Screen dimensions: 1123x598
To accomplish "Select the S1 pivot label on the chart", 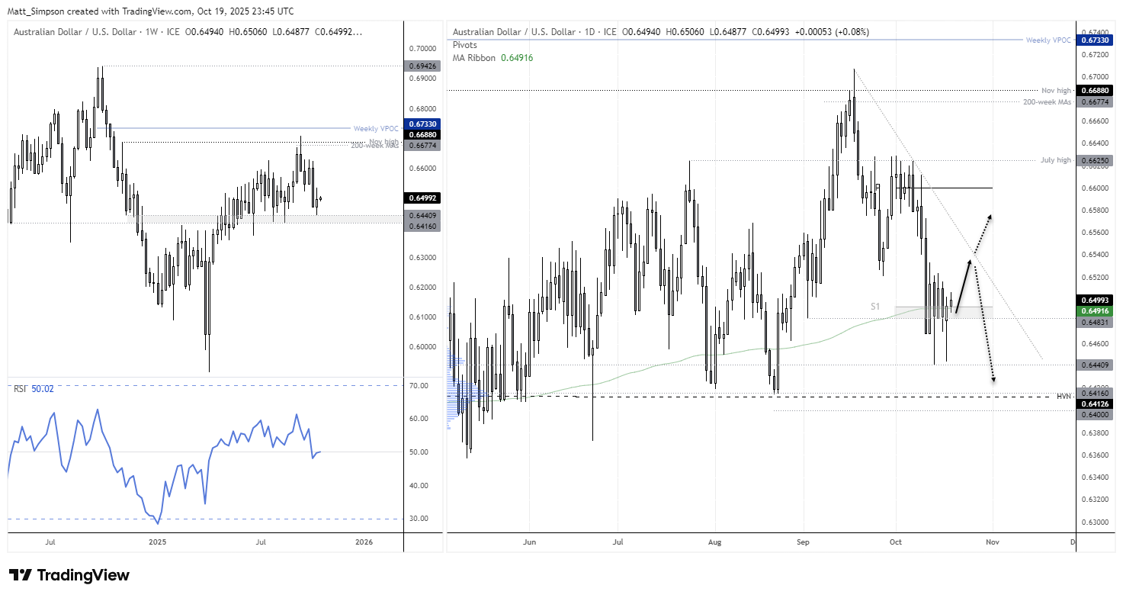I will click(874, 306).
